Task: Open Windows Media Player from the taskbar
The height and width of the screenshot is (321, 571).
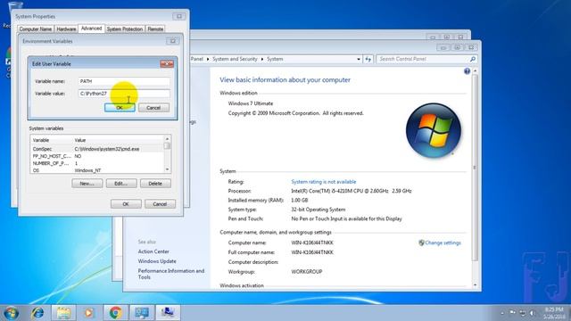Action: pos(89,313)
